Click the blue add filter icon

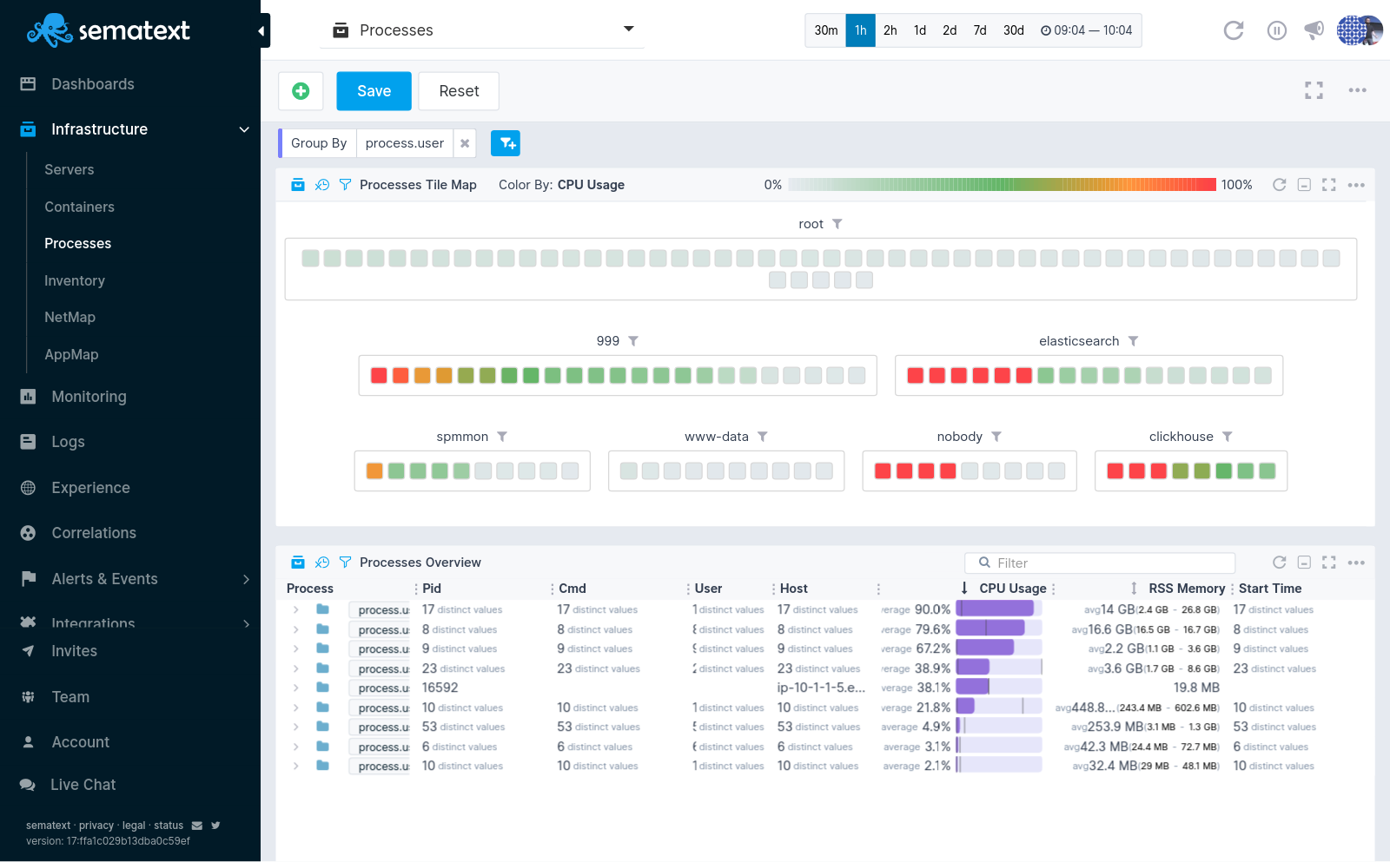(506, 143)
